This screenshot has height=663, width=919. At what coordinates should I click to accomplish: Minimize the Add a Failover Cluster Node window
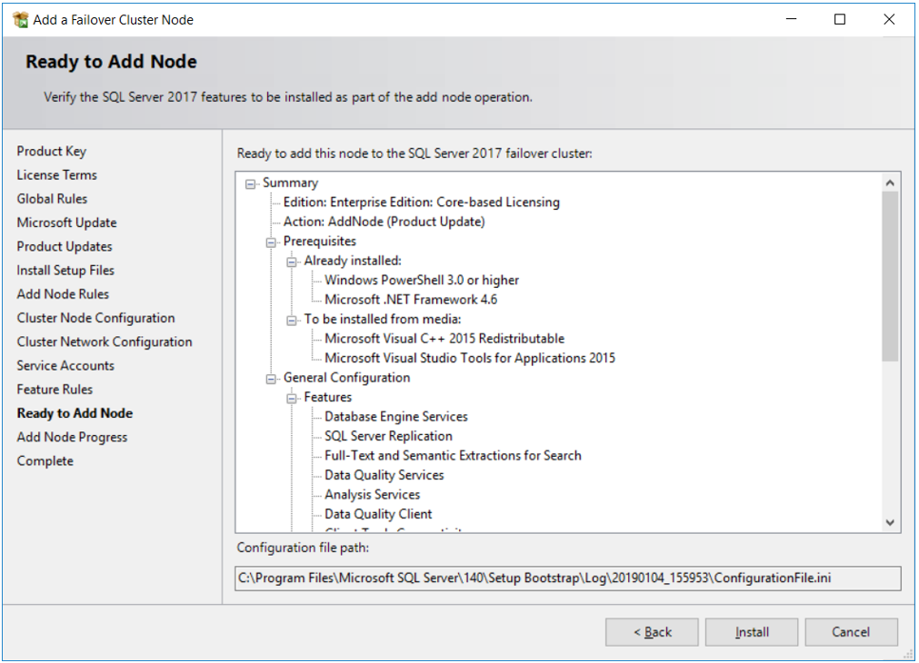[x=791, y=19]
